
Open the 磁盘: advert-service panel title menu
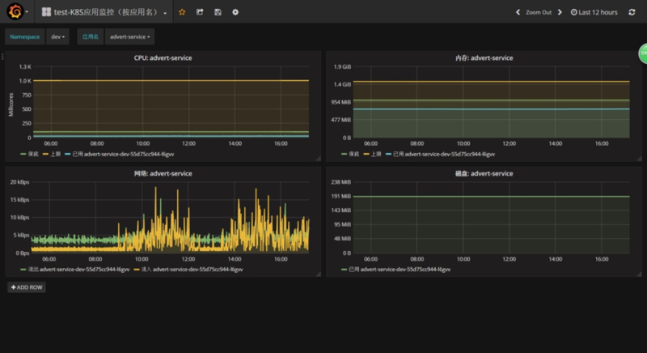(484, 173)
